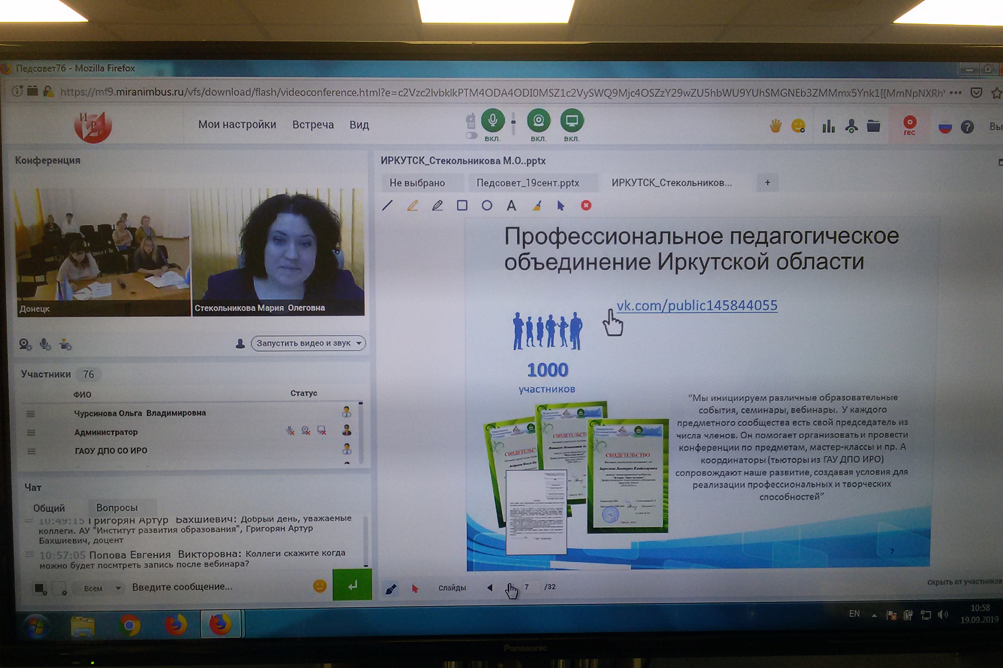Add a new document tab with plus

click(767, 182)
